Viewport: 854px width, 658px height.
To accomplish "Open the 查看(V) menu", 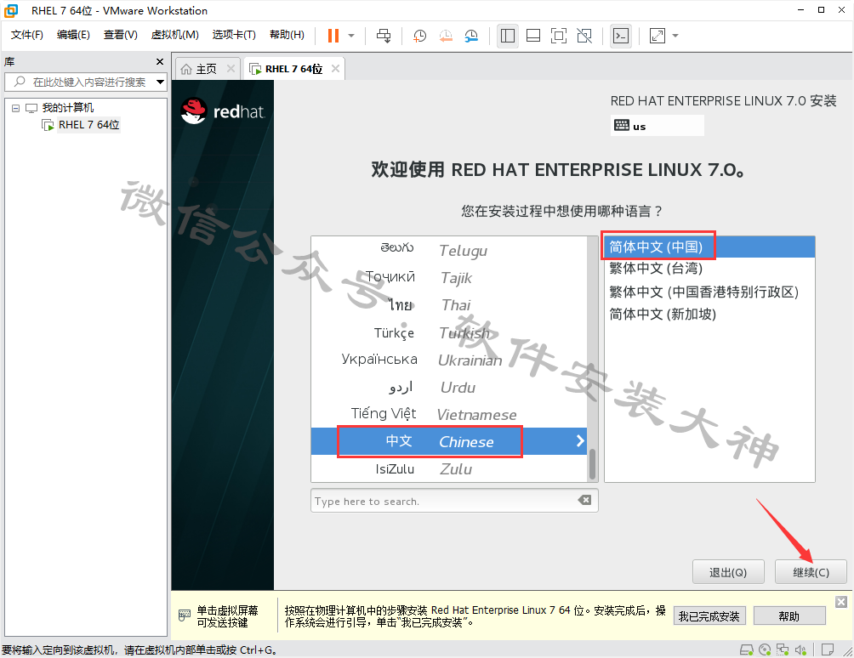I will 121,35.
